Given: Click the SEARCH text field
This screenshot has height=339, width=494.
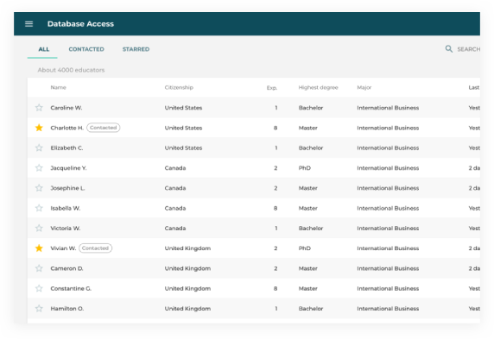Looking at the screenshot, I should 468,49.
